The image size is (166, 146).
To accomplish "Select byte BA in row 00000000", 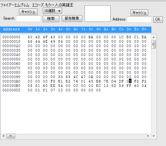I will (91, 37).
